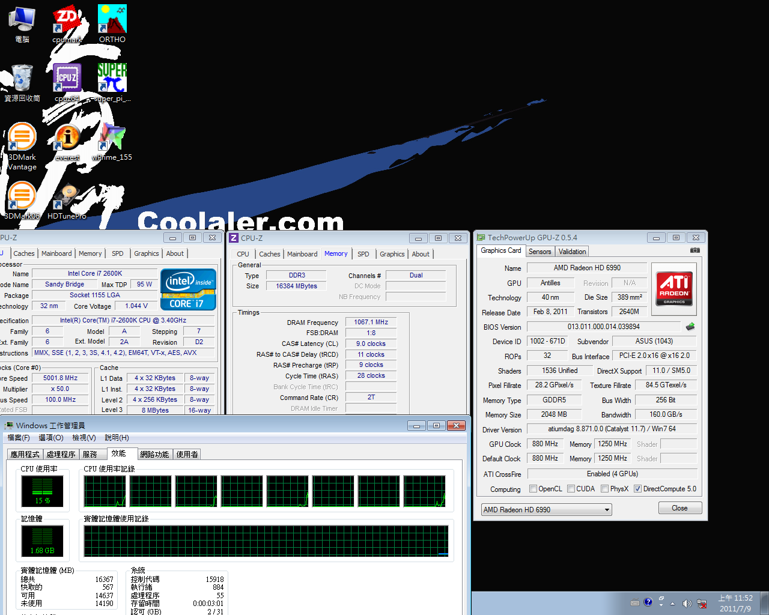Image resolution: width=769 pixels, height=615 pixels.
Task: Click the ATI Radeon logo in GPU-Z
Action: [674, 289]
